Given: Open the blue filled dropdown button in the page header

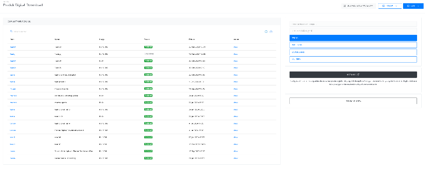Looking at the screenshot, I should 413,6.
